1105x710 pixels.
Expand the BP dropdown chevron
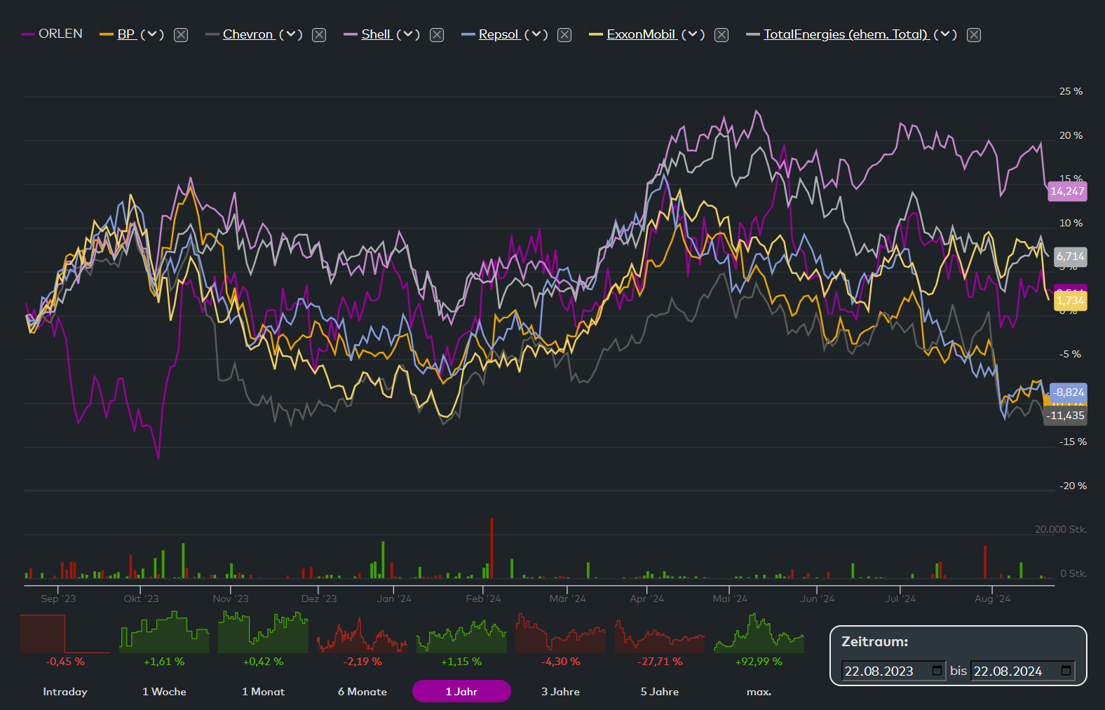pyautogui.click(x=152, y=34)
